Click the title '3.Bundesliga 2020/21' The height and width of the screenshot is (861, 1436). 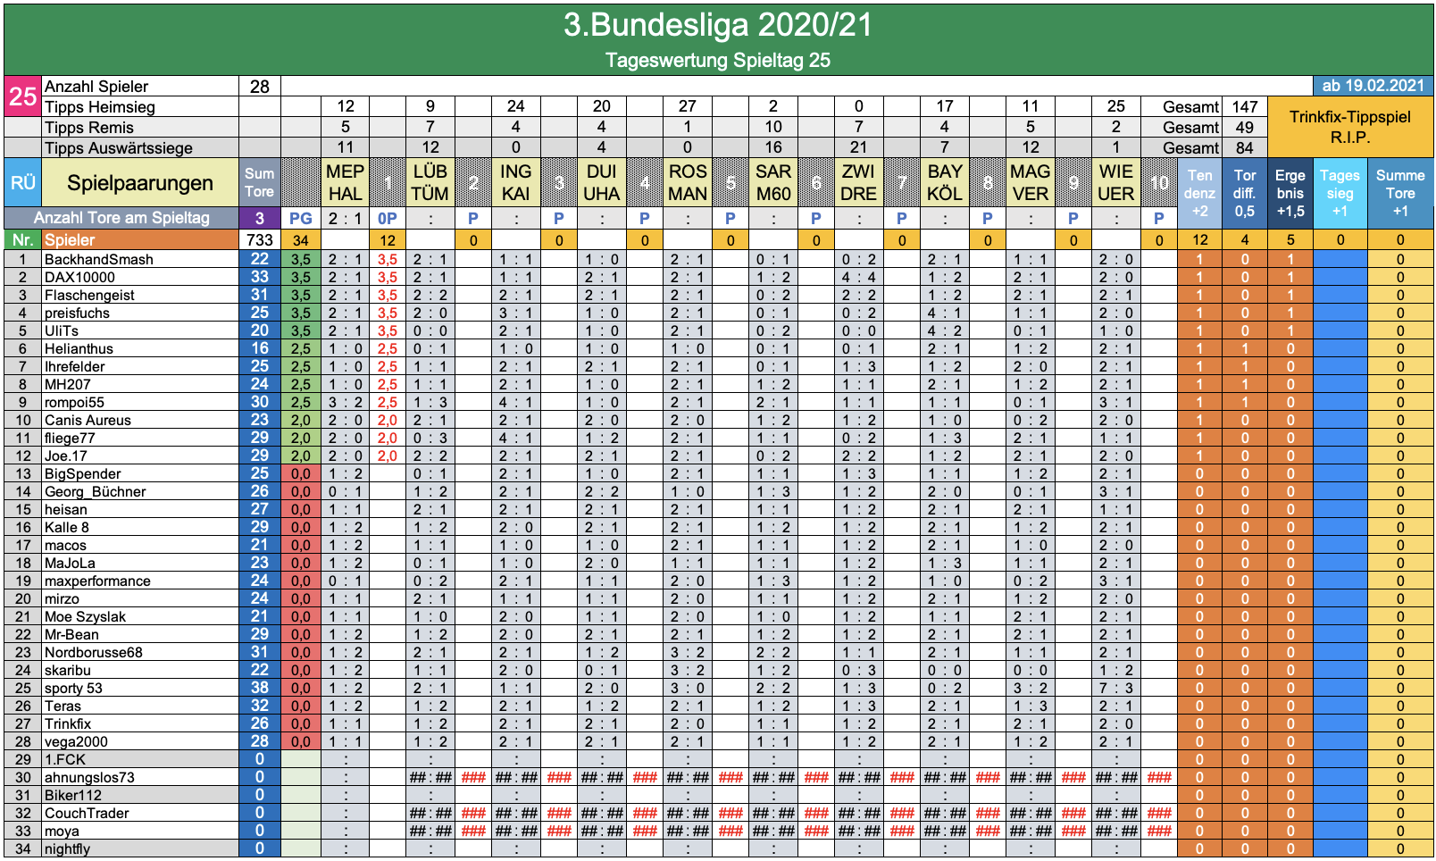coord(717,25)
